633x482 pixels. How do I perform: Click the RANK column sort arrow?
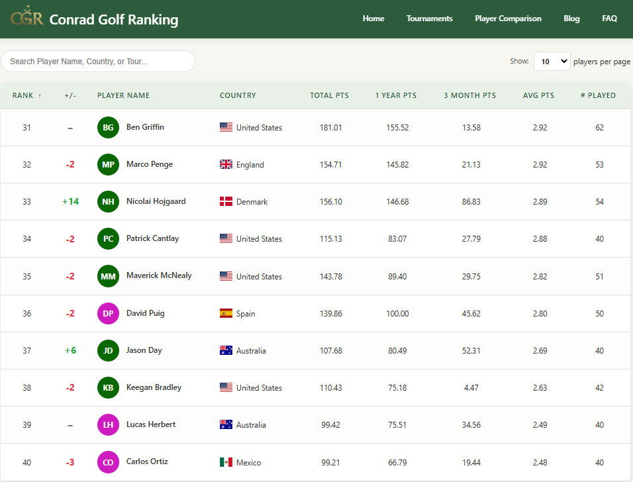coord(40,95)
